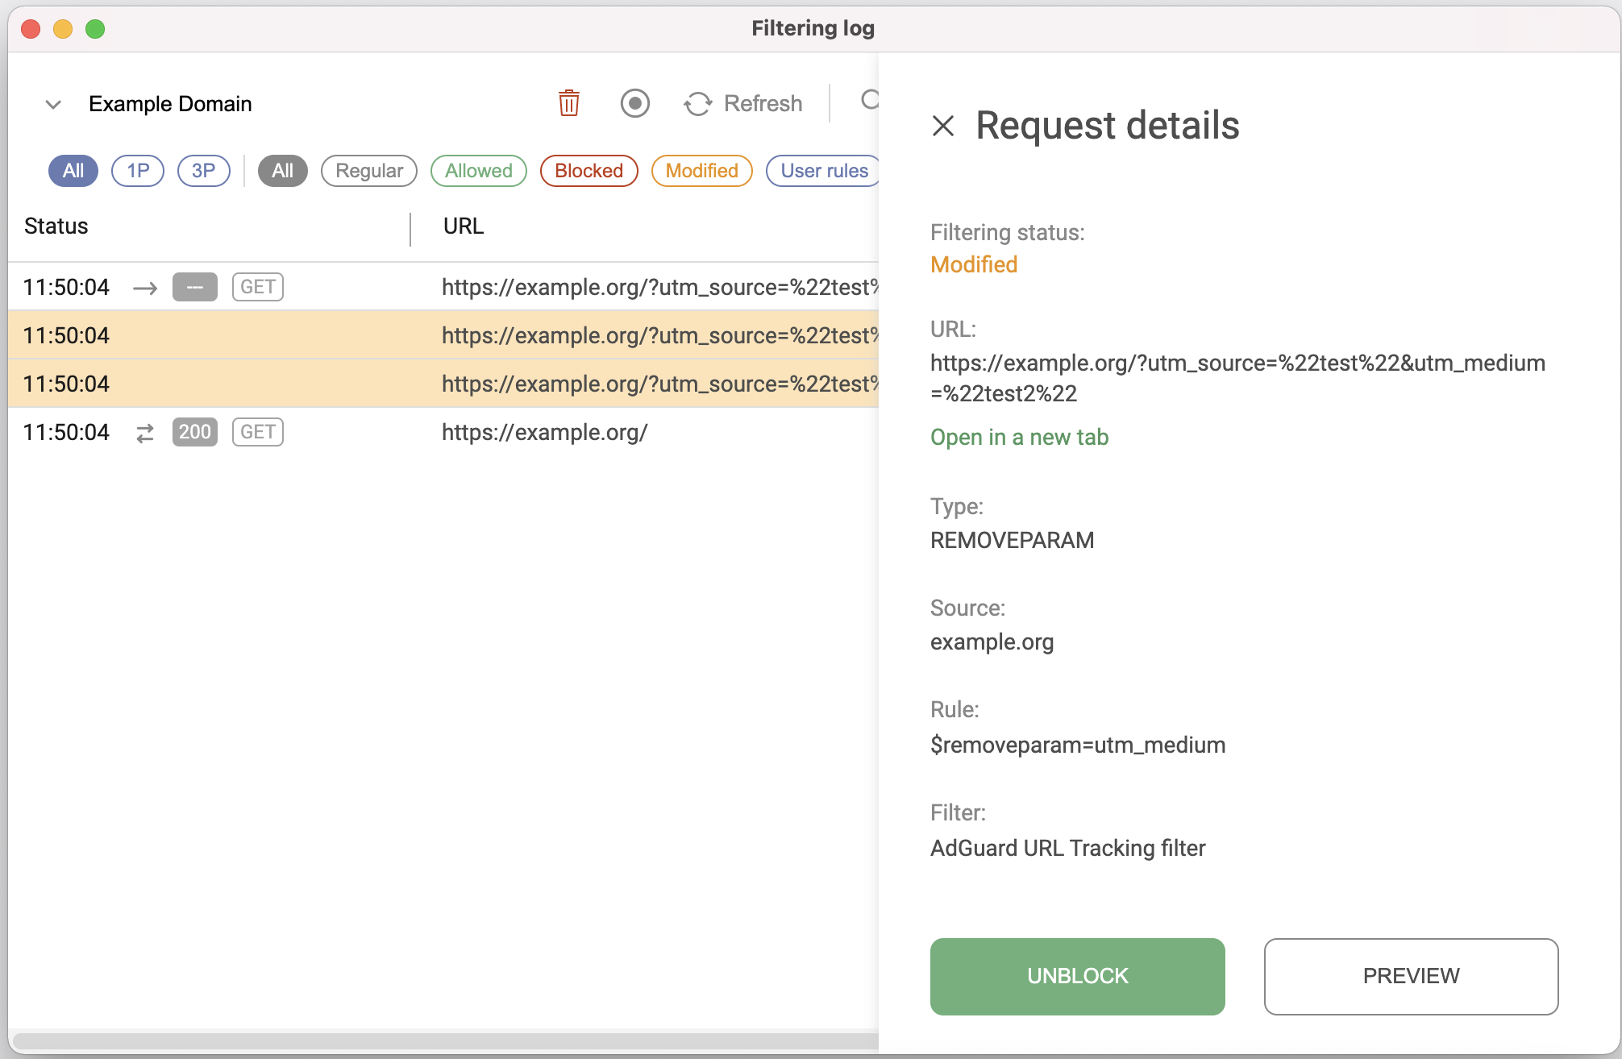
Task: Collapse the Example Domain section
Action: pos(52,103)
